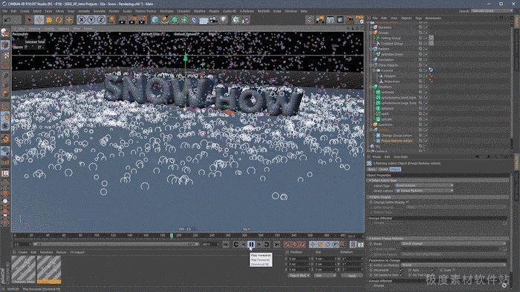Open the Window menu
520x292 pixels.
[291, 11]
